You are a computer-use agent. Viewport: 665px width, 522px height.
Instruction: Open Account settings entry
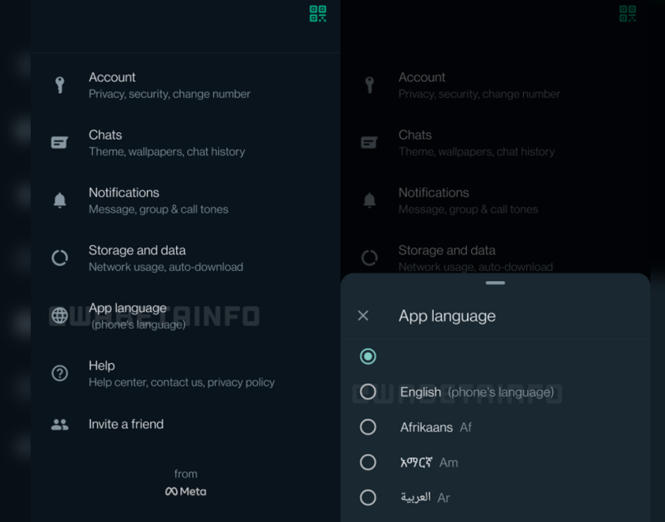[169, 85]
